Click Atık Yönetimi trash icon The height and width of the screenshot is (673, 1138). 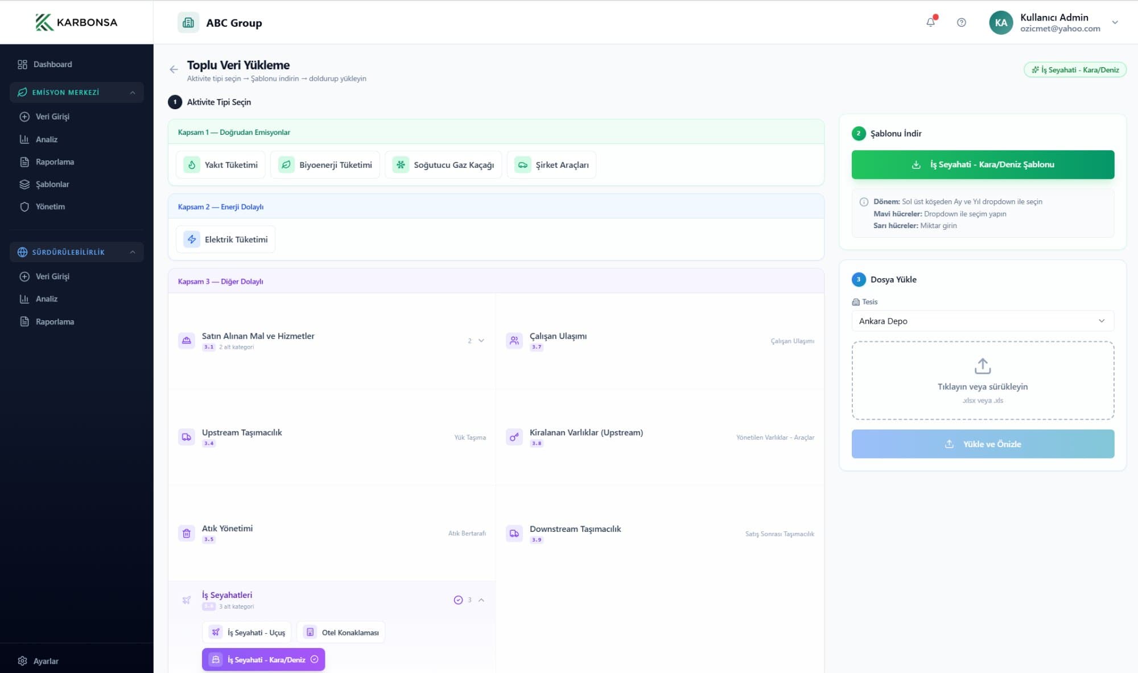187,533
